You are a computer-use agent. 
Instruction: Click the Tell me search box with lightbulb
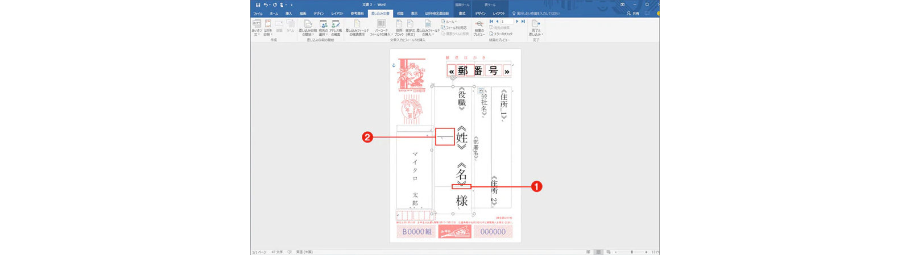(x=536, y=13)
